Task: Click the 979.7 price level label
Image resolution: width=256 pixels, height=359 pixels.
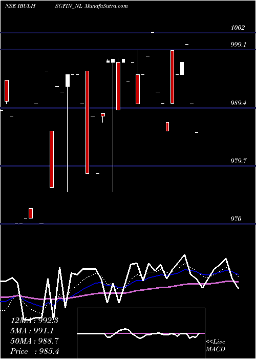Action: click(239, 161)
